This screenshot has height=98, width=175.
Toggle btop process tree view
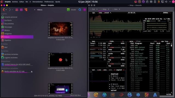coord(156,41)
